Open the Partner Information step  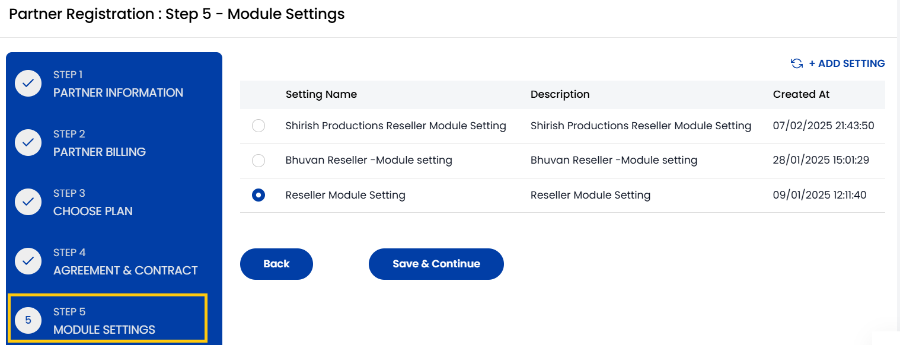pyautogui.click(x=118, y=92)
